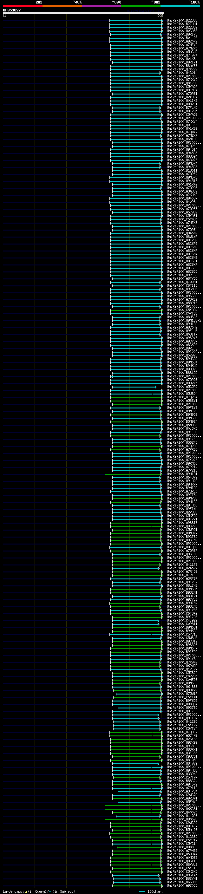Viewport: 203px width, 894px height.
Task: Select hit label UniRef100_Q2V330
Action: point(182,512)
